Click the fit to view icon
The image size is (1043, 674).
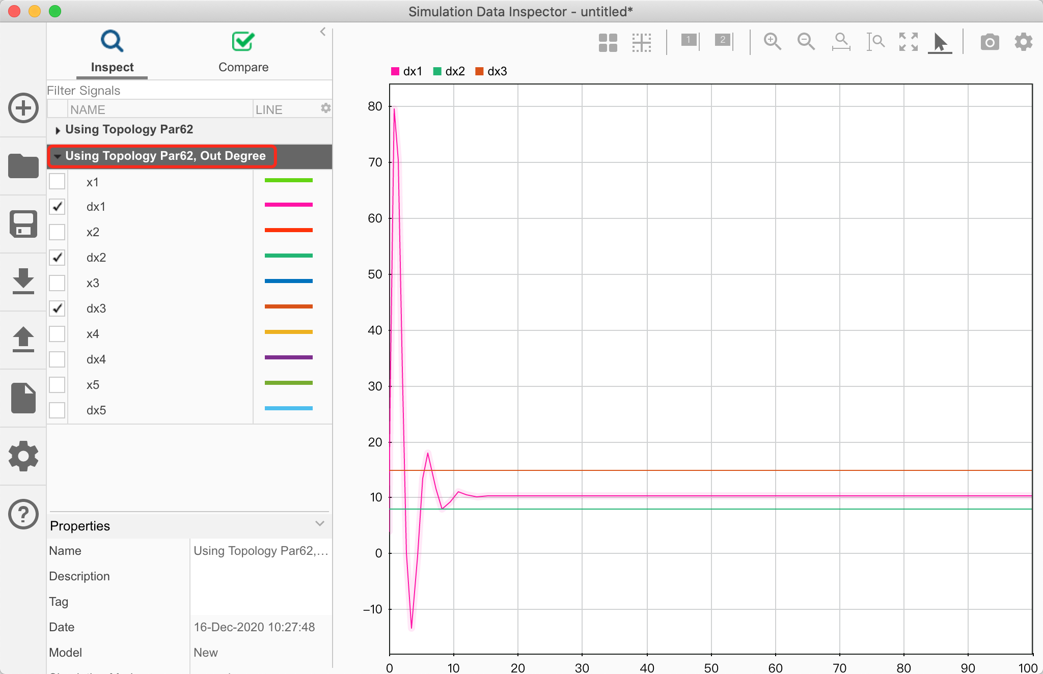coord(908,42)
